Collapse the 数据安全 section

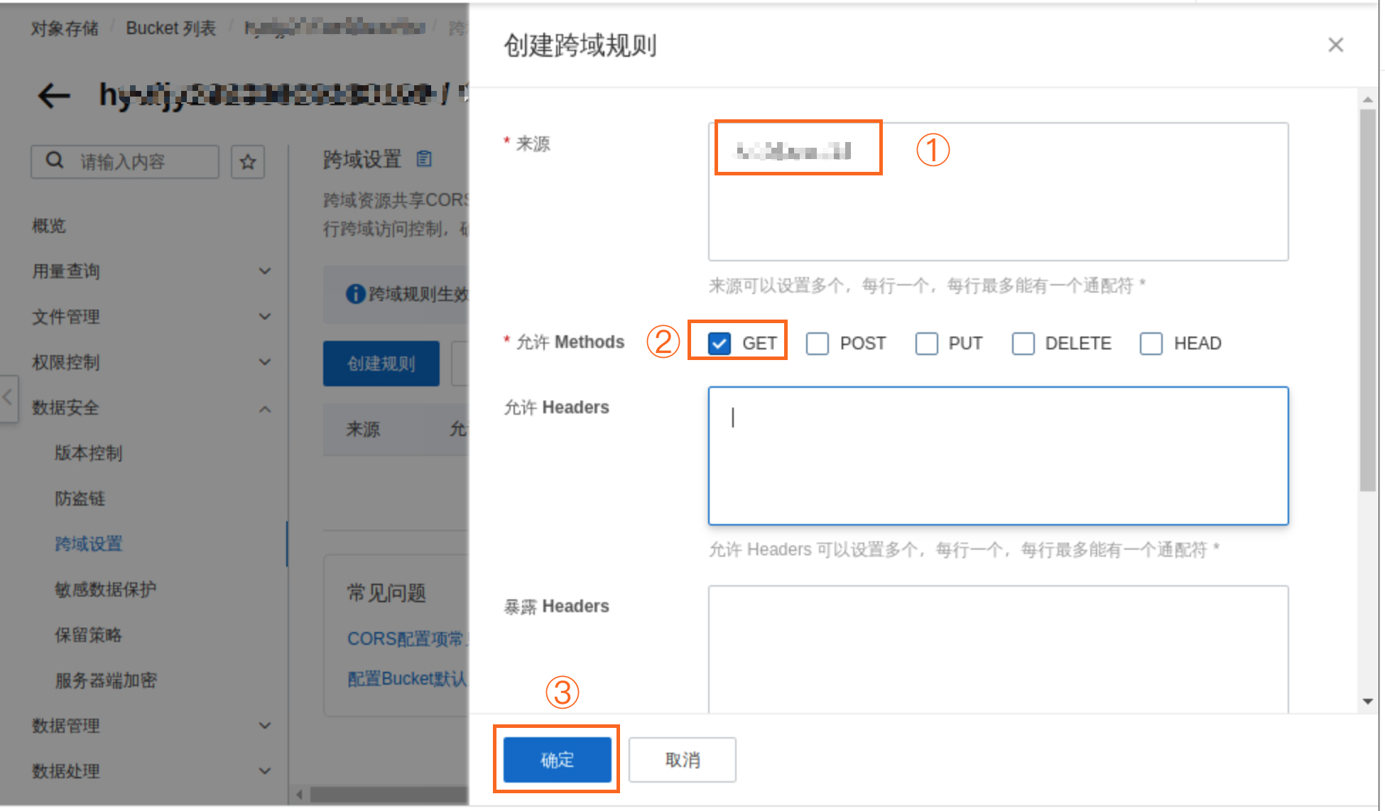click(x=265, y=408)
